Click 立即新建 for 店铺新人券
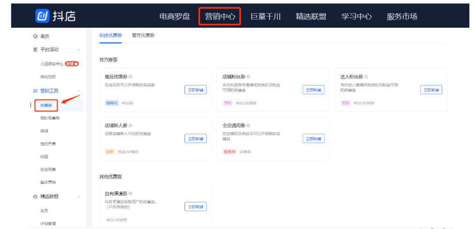The image size is (475, 229). coord(195,138)
